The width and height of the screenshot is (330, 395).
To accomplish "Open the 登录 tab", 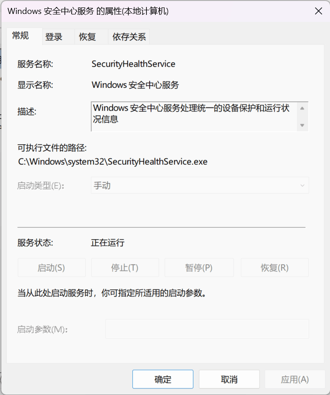I will point(58,37).
